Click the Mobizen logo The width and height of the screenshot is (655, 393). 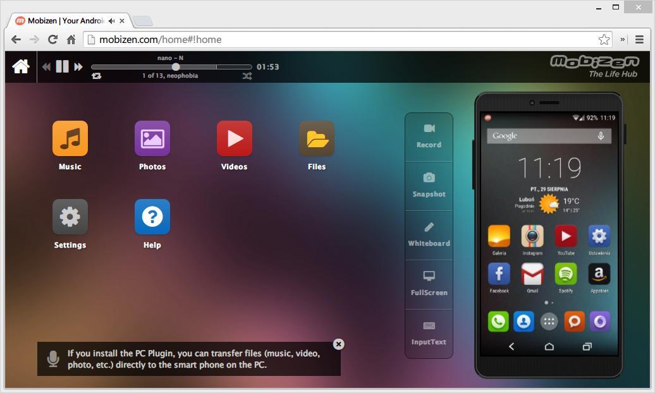pyautogui.click(x=594, y=66)
